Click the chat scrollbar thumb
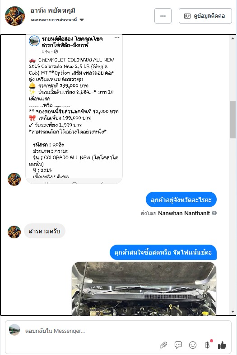The height and width of the screenshot is (355, 237). (232, 120)
